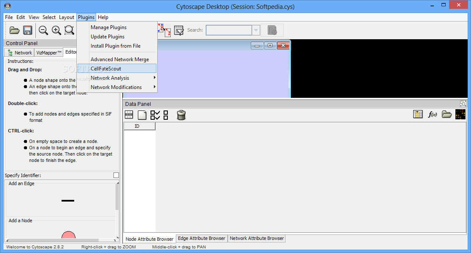
Task: Click the network edges toolbar icon
Action: 164,30
